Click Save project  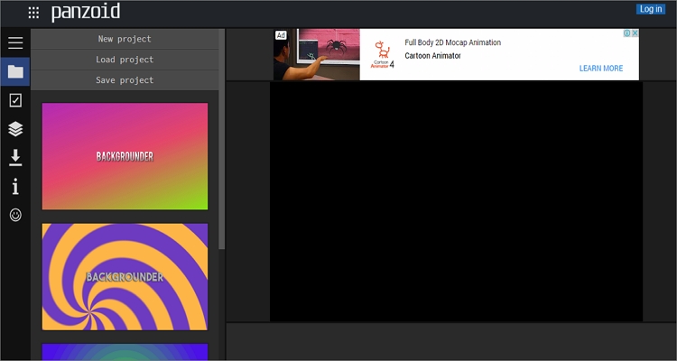click(125, 80)
